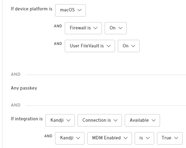
Task: Change the True value dropdown
Action: 170,138
